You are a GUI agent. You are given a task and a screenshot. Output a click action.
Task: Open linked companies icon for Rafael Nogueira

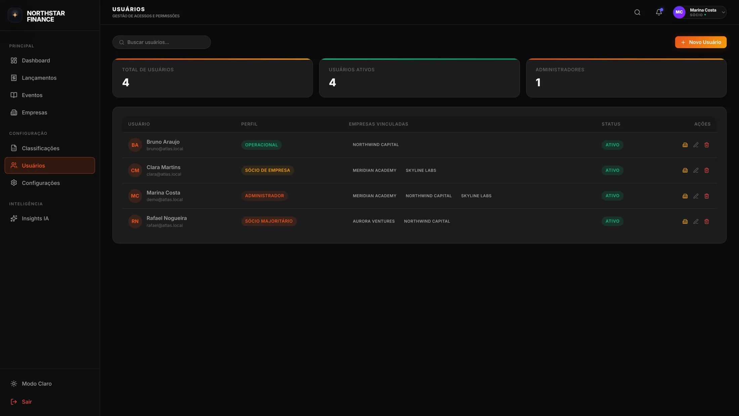pyautogui.click(x=685, y=221)
